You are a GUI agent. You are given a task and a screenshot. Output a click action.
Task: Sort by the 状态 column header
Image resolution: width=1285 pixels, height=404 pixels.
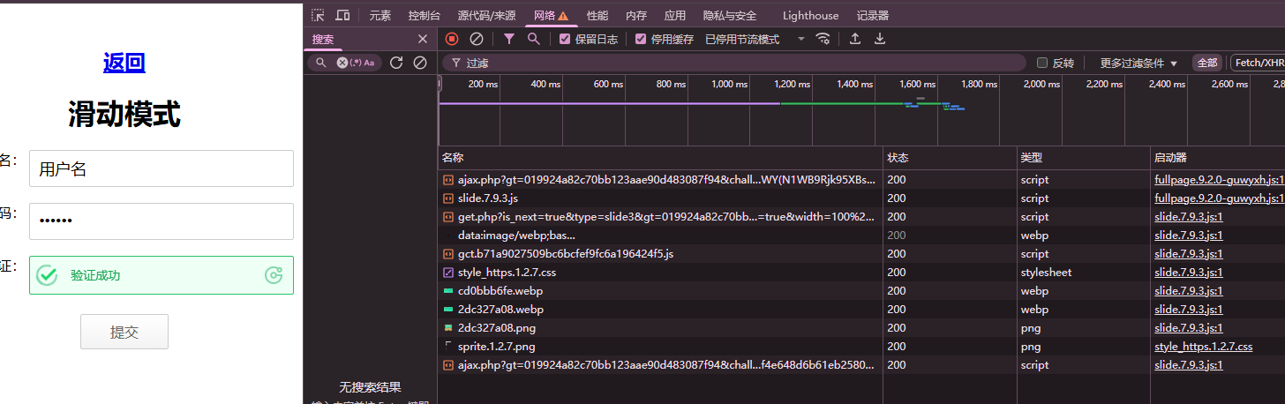pos(951,158)
